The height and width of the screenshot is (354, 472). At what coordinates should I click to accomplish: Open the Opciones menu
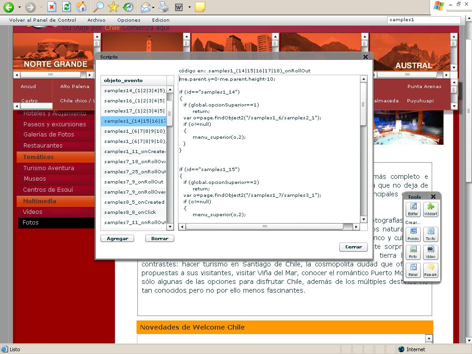pos(129,20)
